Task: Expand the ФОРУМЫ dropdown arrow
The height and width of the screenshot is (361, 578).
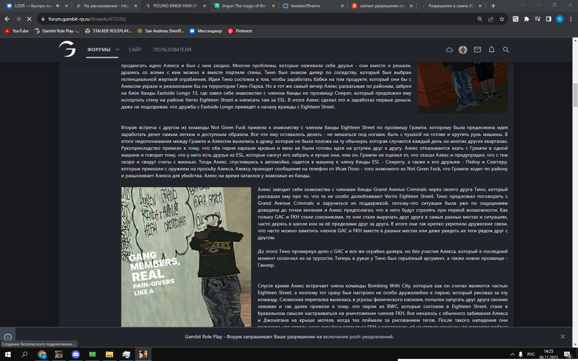Action: tap(117, 50)
